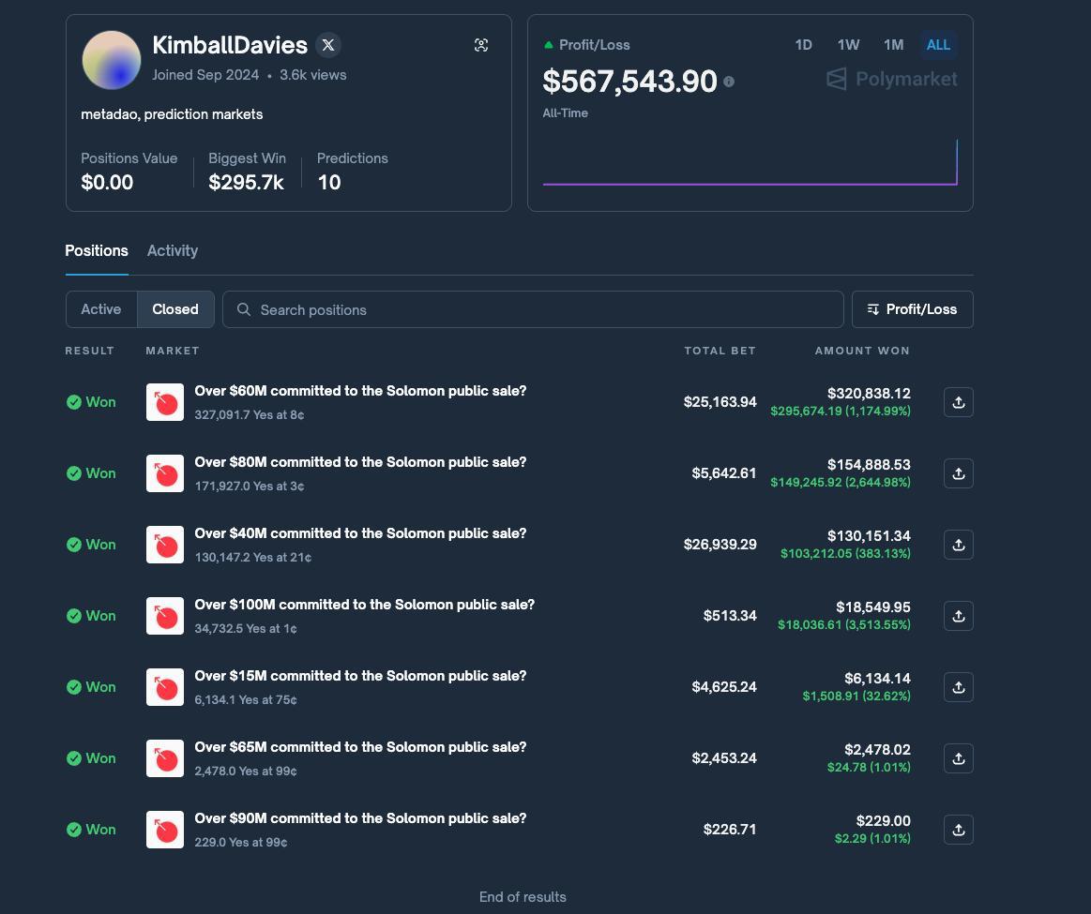
Task: Share the Over $15M Solomon position
Action: click(958, 687)
